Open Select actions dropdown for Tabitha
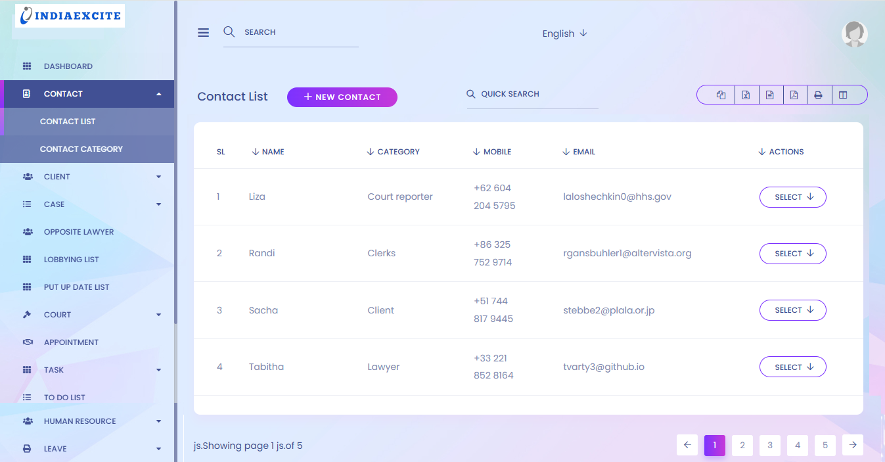885x462 pixels. [x=792, y=367]
